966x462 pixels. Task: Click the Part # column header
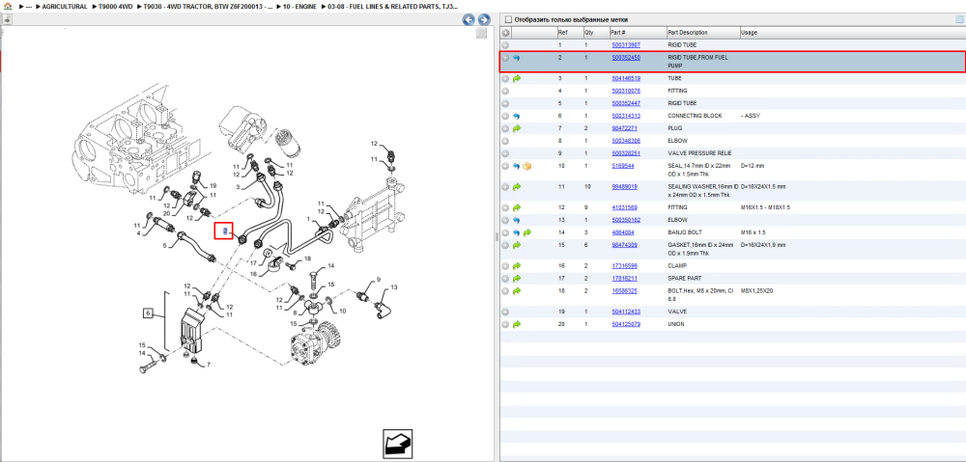637,33
